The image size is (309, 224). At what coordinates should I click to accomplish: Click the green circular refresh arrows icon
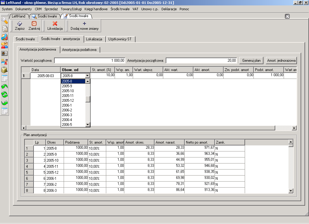coord(4,95)
